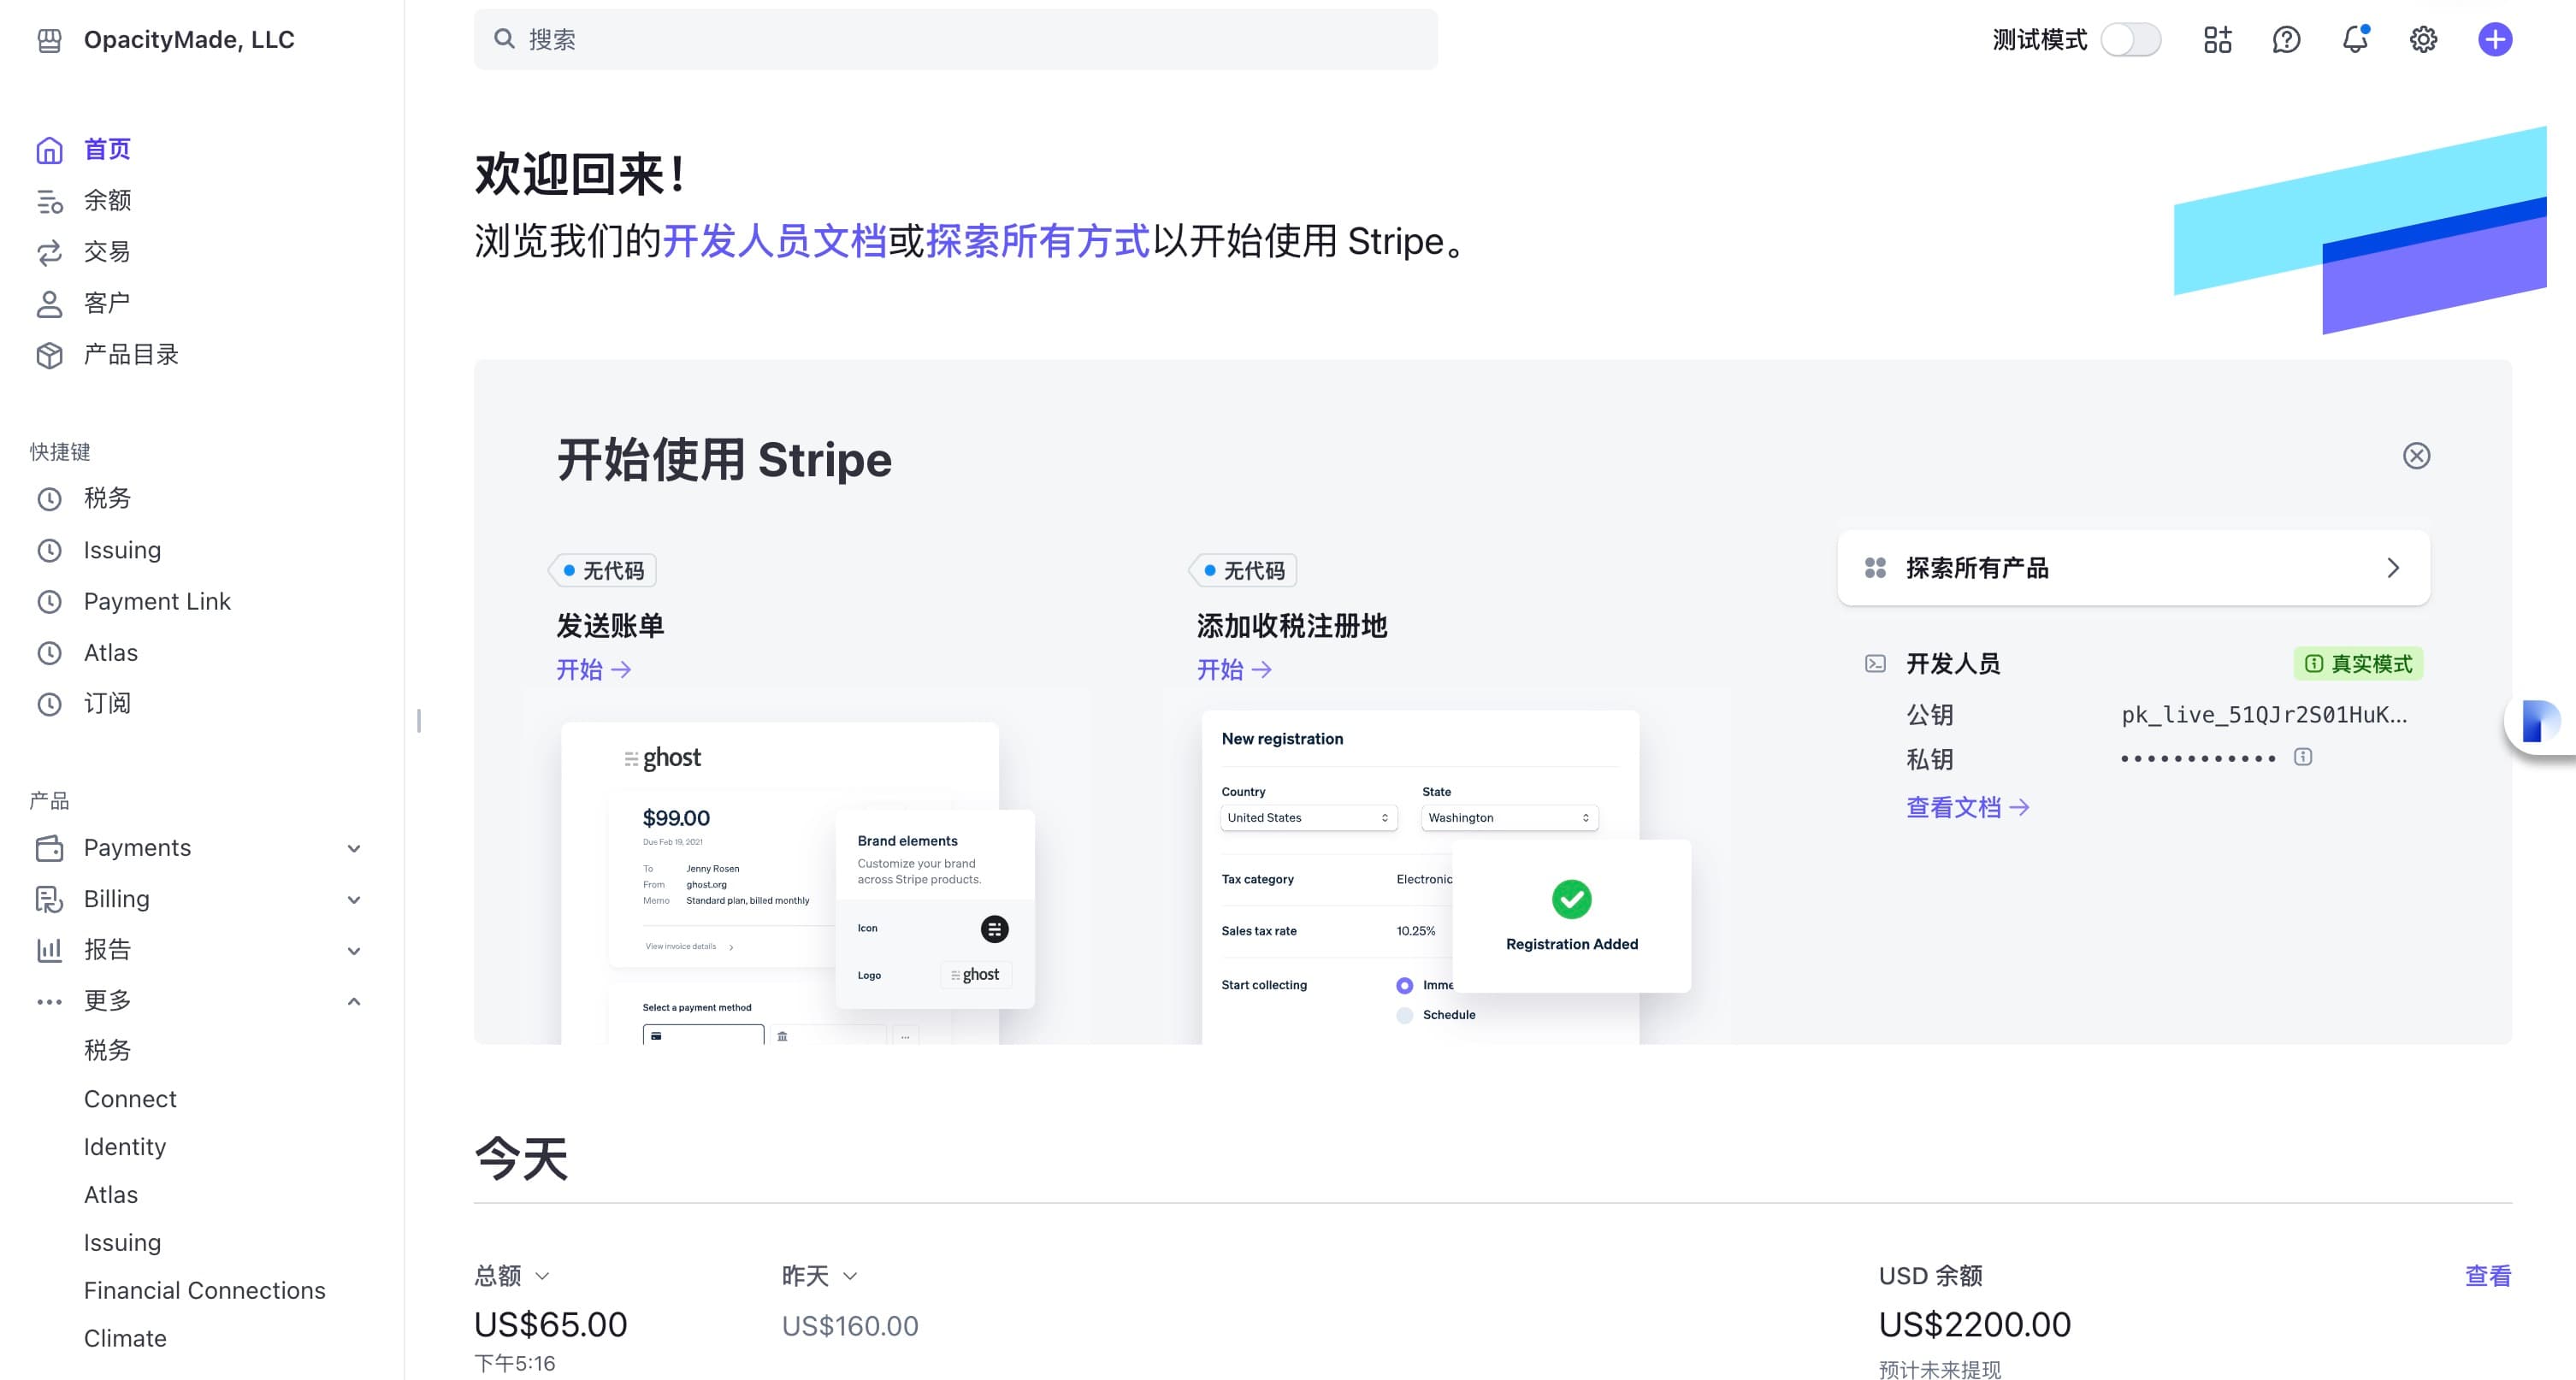Image resolution: width=2576 pixels, height=1380 pixels.
Task: Close the 开始使用 Stripe panel
Action: pyautogui.click(x=2416, y=456)
